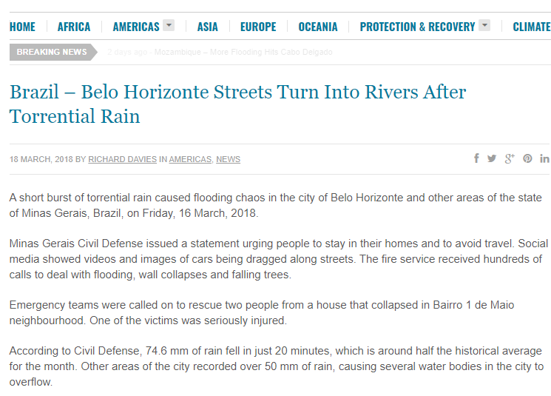Open the Climate menu item
551x396 pixels.
[531, 27]
